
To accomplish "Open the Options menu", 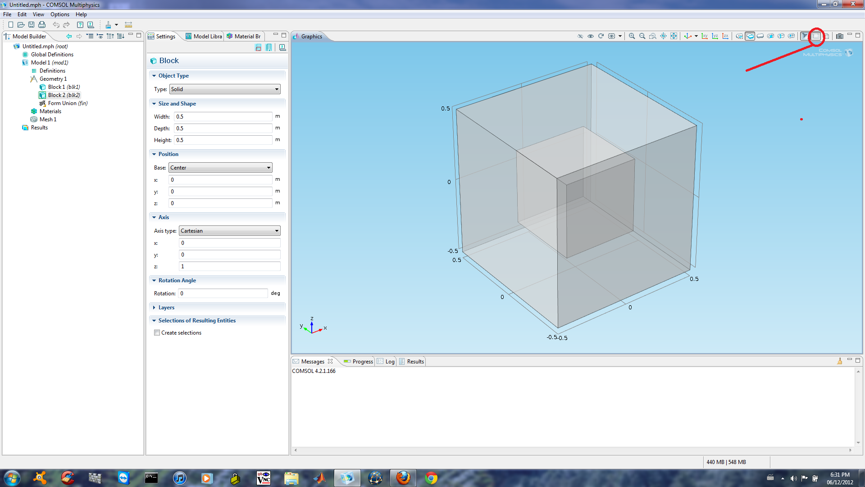I will point(59,14).
